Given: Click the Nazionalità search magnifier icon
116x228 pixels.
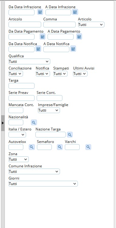Looking at the screenshot, I should coord(34,123).
